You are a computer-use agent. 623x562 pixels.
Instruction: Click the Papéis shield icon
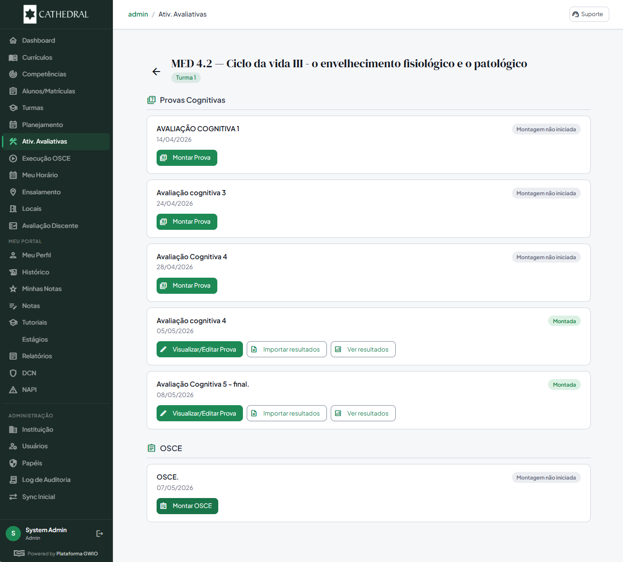pyautogui.click(x=13, y=463)
